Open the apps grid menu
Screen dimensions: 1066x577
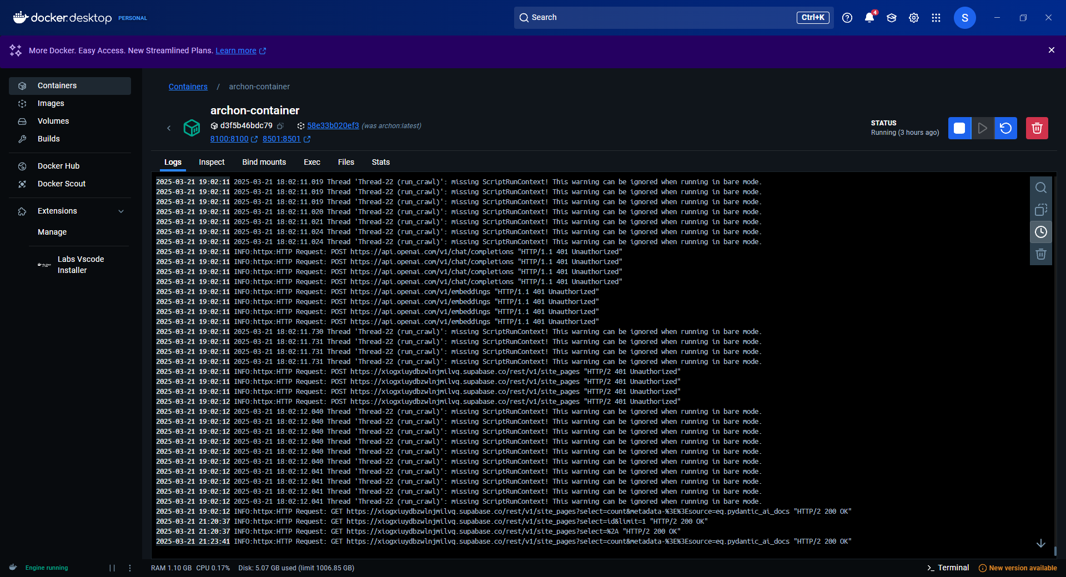pos(936,18)
